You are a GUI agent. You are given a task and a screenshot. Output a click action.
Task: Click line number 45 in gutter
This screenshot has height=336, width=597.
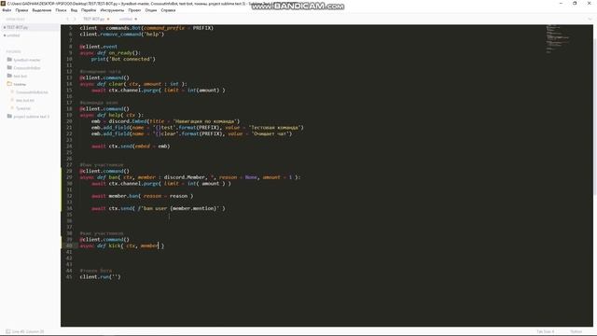pos(69,277)
